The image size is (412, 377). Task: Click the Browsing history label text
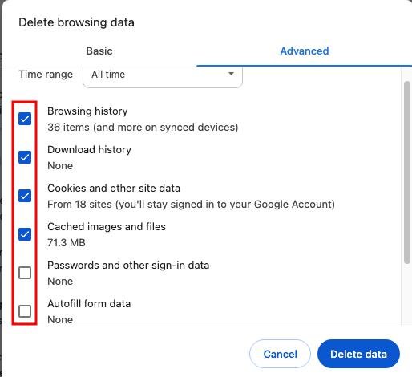pyautogui.click(x=87, y=111)
